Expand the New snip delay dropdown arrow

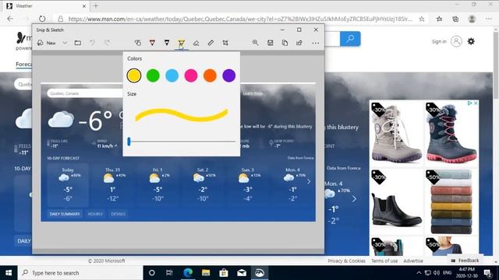pyautogui.click(x=65, y=43)
